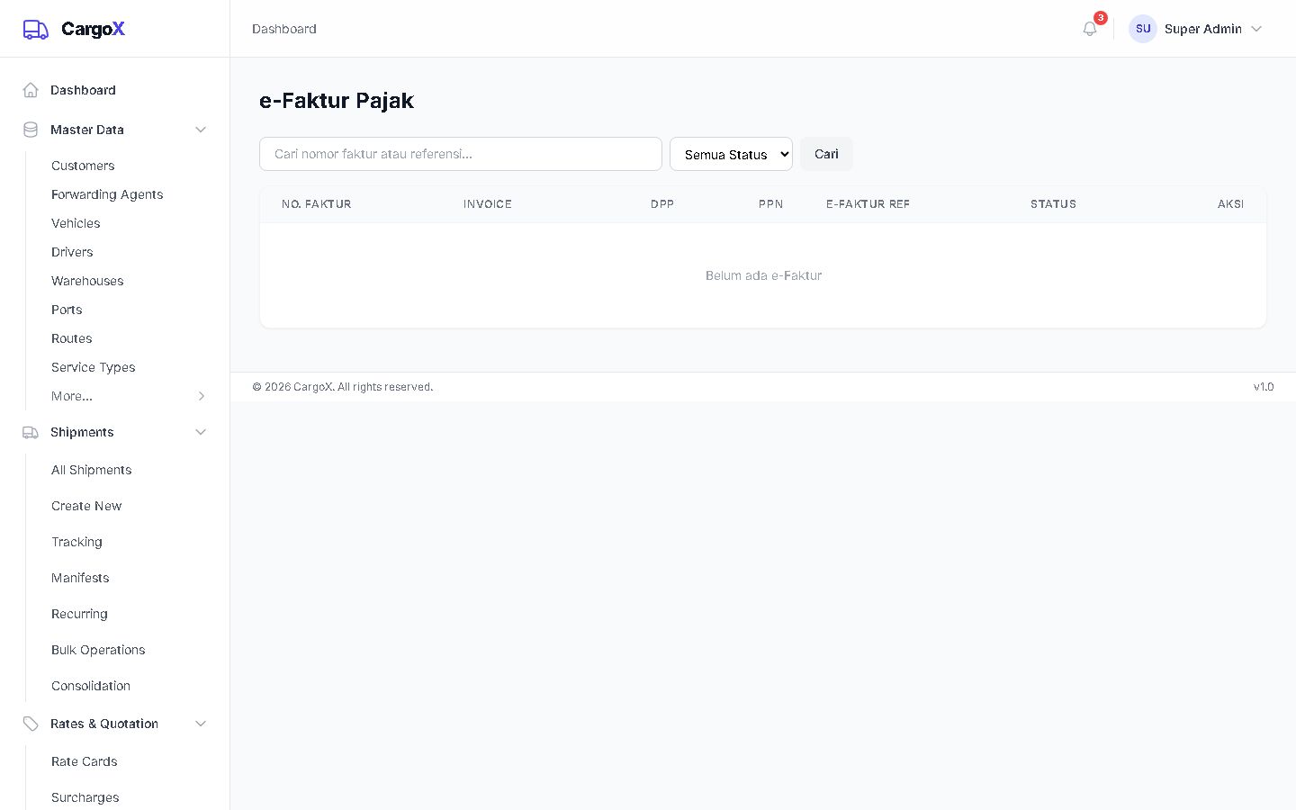
Task: Click the E-FAKTUR REF column header
Action: (868, 204)
